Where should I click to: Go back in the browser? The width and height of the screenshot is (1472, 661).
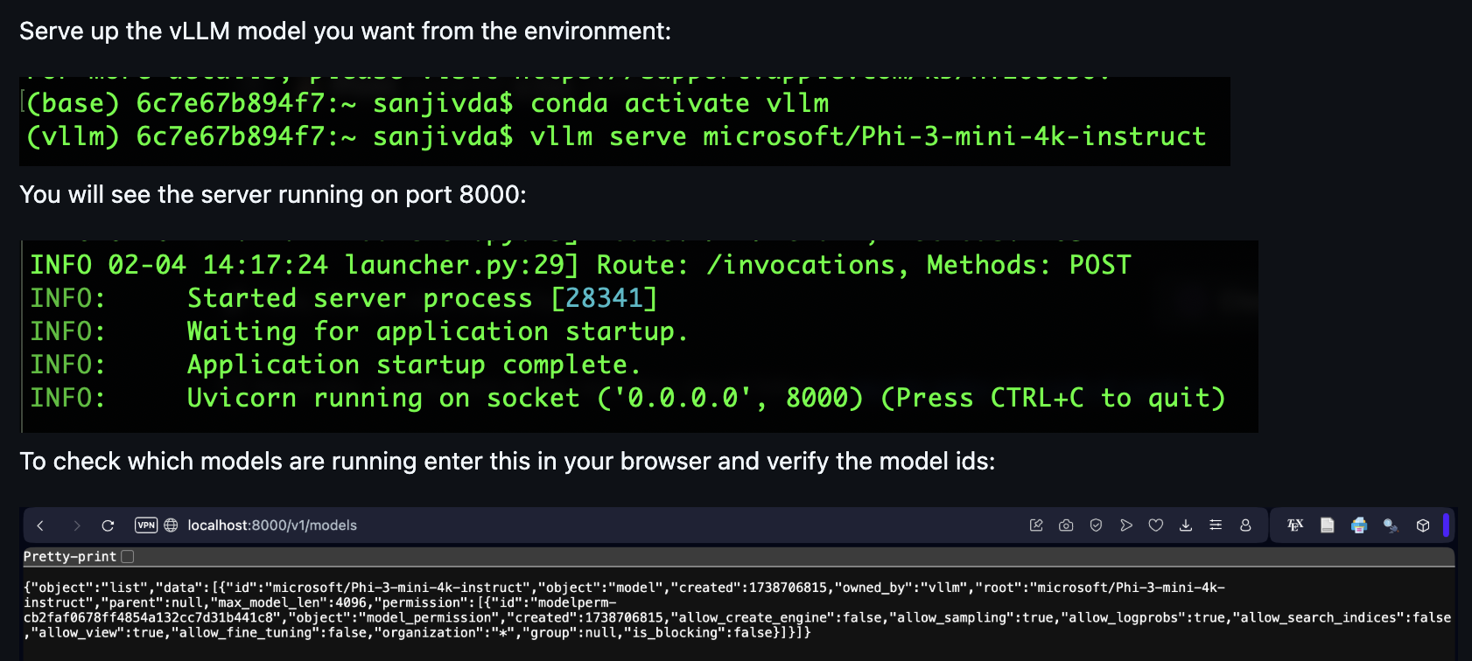(x=40, y=525)
